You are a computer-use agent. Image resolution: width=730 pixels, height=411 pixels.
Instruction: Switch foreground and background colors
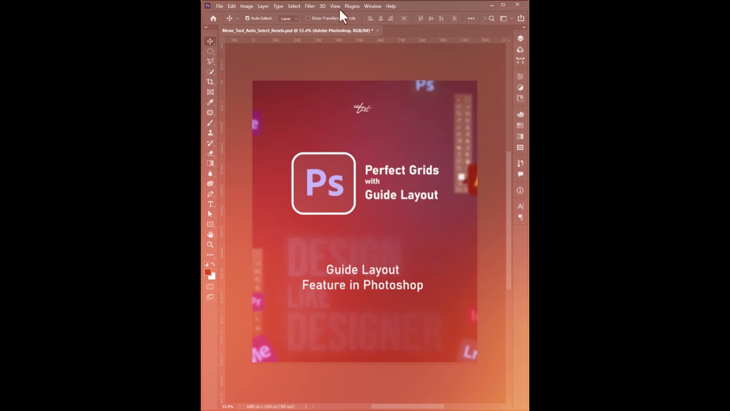point(213,264)
